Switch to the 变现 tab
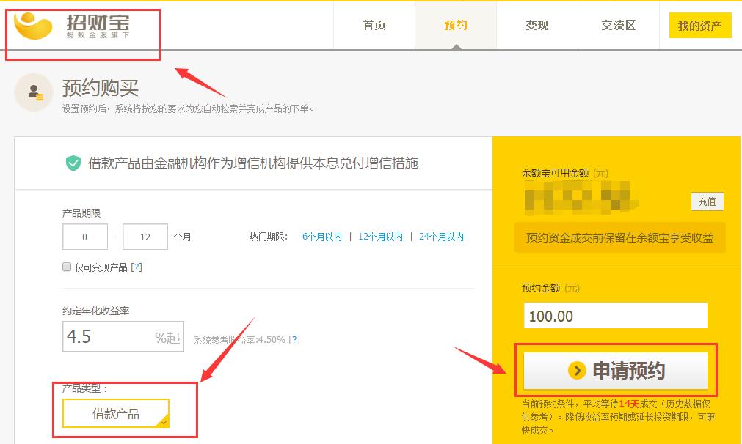742x444 pixels. [x=539, y=25]
